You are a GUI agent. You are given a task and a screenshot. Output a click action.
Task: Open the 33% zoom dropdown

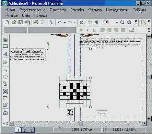[117, 23]
